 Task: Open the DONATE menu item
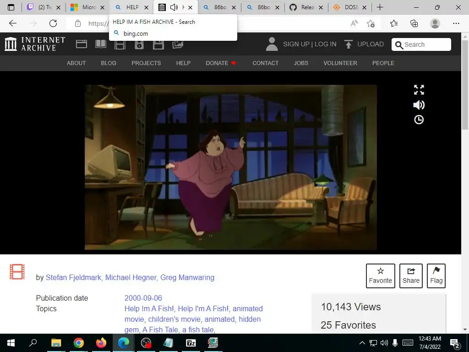pos(221,63)
